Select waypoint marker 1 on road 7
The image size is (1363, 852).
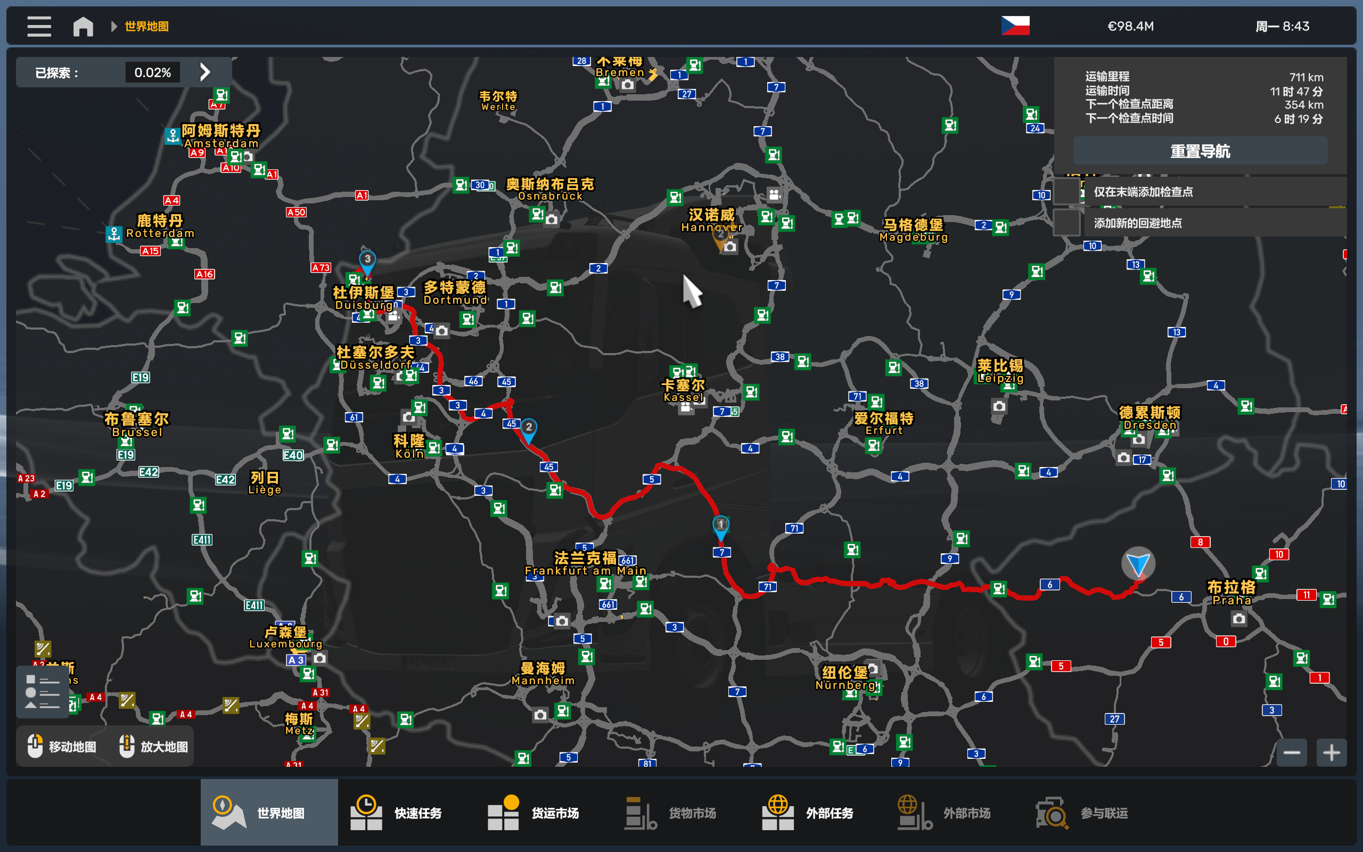point(720,527)
